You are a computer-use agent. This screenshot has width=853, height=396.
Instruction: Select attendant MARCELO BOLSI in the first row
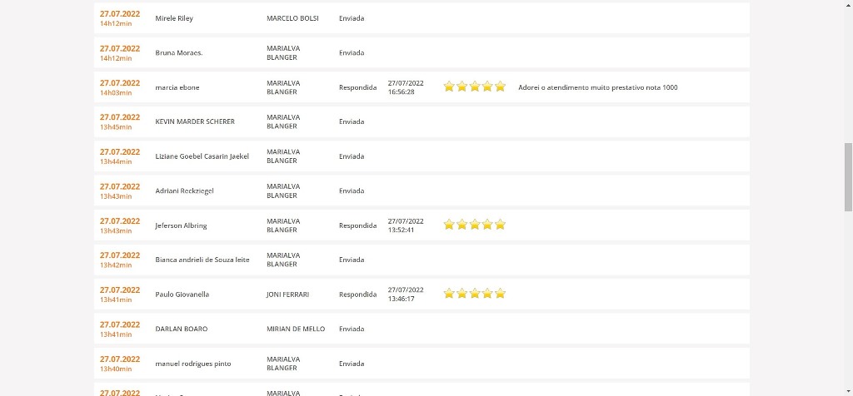point(292,18)
